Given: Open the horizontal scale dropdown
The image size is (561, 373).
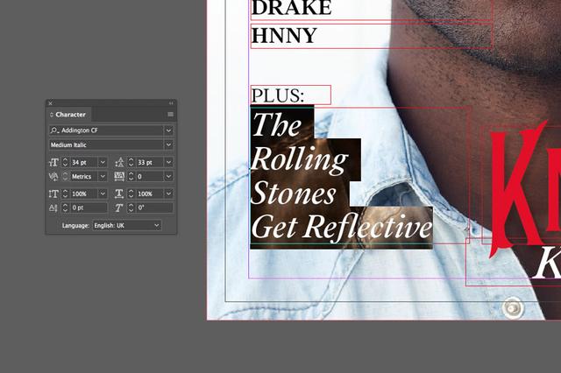Looking at the screenshot, I should tap(168, 194).
